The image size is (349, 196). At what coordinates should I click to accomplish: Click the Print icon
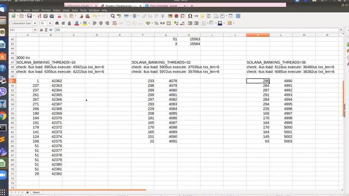point(45,16)
